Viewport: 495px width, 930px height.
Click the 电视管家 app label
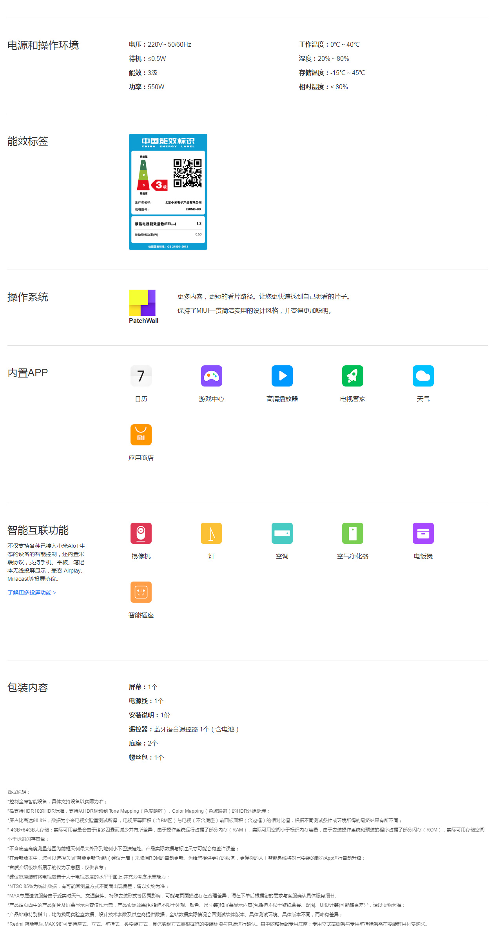click(x=353, y=399)
